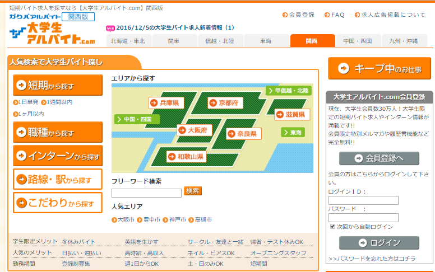Open the 土・日のみOK link
This screenshot has width=435, height=272.
tap(205, 264)
